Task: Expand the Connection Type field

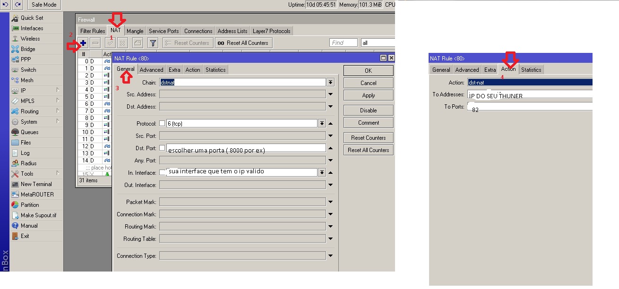Action: [x=330, y=256]
